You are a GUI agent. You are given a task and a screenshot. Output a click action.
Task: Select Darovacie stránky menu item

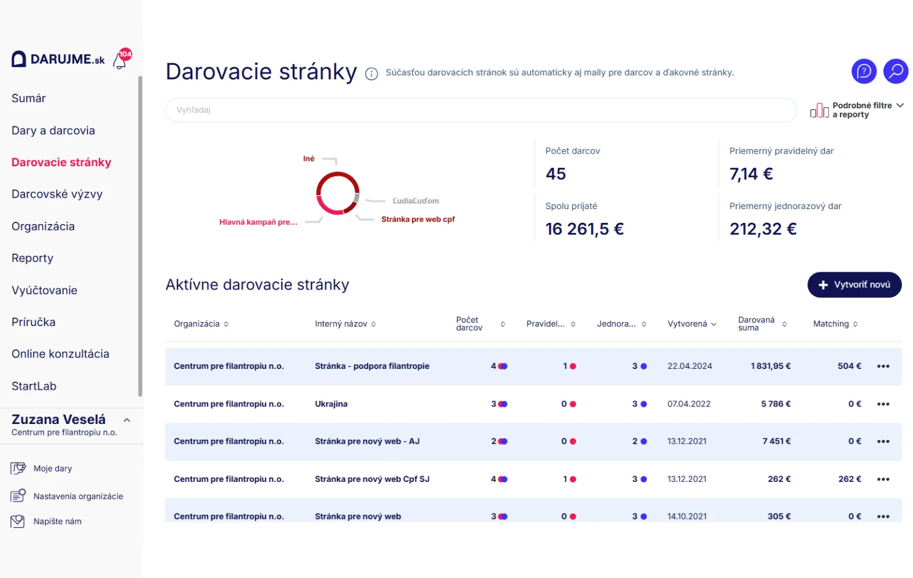[x=61, y=162]
